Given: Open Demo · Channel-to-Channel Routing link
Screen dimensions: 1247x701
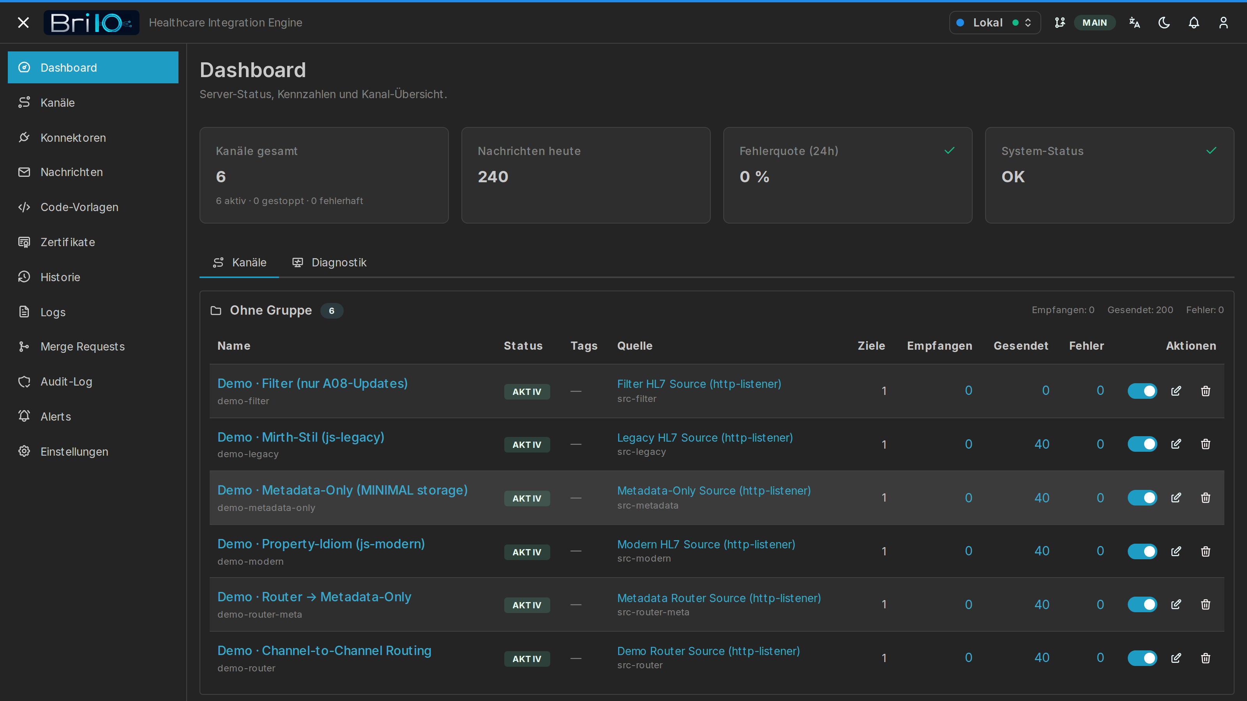Looking at the screenshot, I should click(x=324, y=651).
